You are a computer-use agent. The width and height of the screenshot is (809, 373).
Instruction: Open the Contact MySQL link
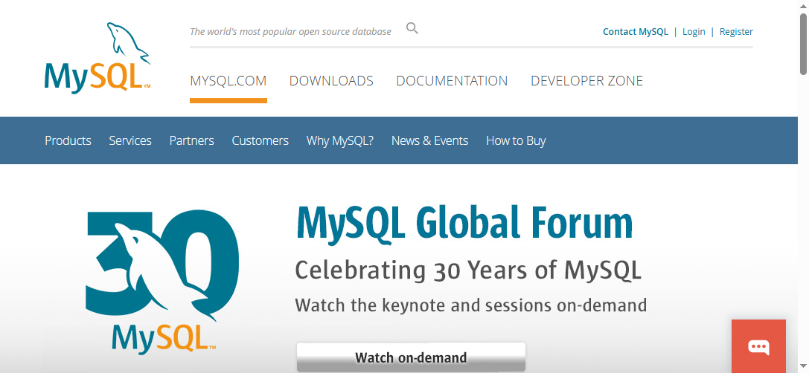coord(635,32)
